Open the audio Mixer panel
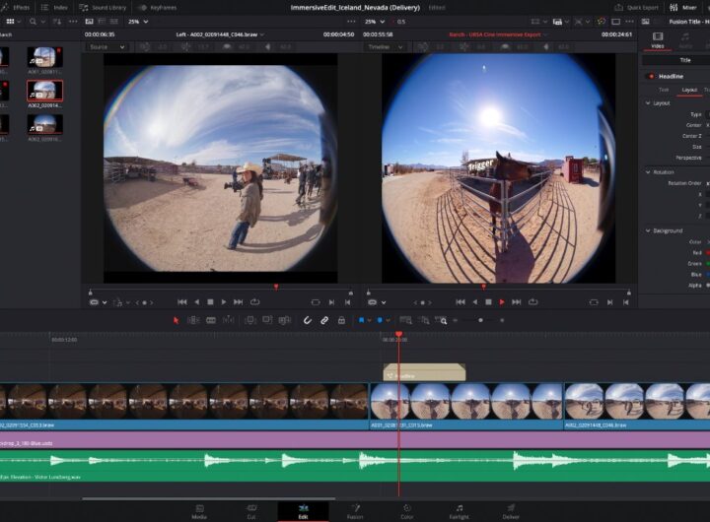710x522 pixels. (683, 7)
